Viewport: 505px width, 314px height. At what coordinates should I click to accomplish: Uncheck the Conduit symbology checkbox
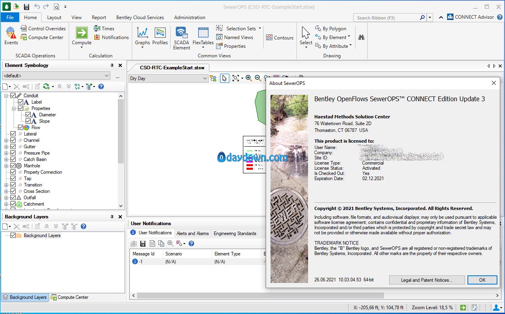coord(13,96)
